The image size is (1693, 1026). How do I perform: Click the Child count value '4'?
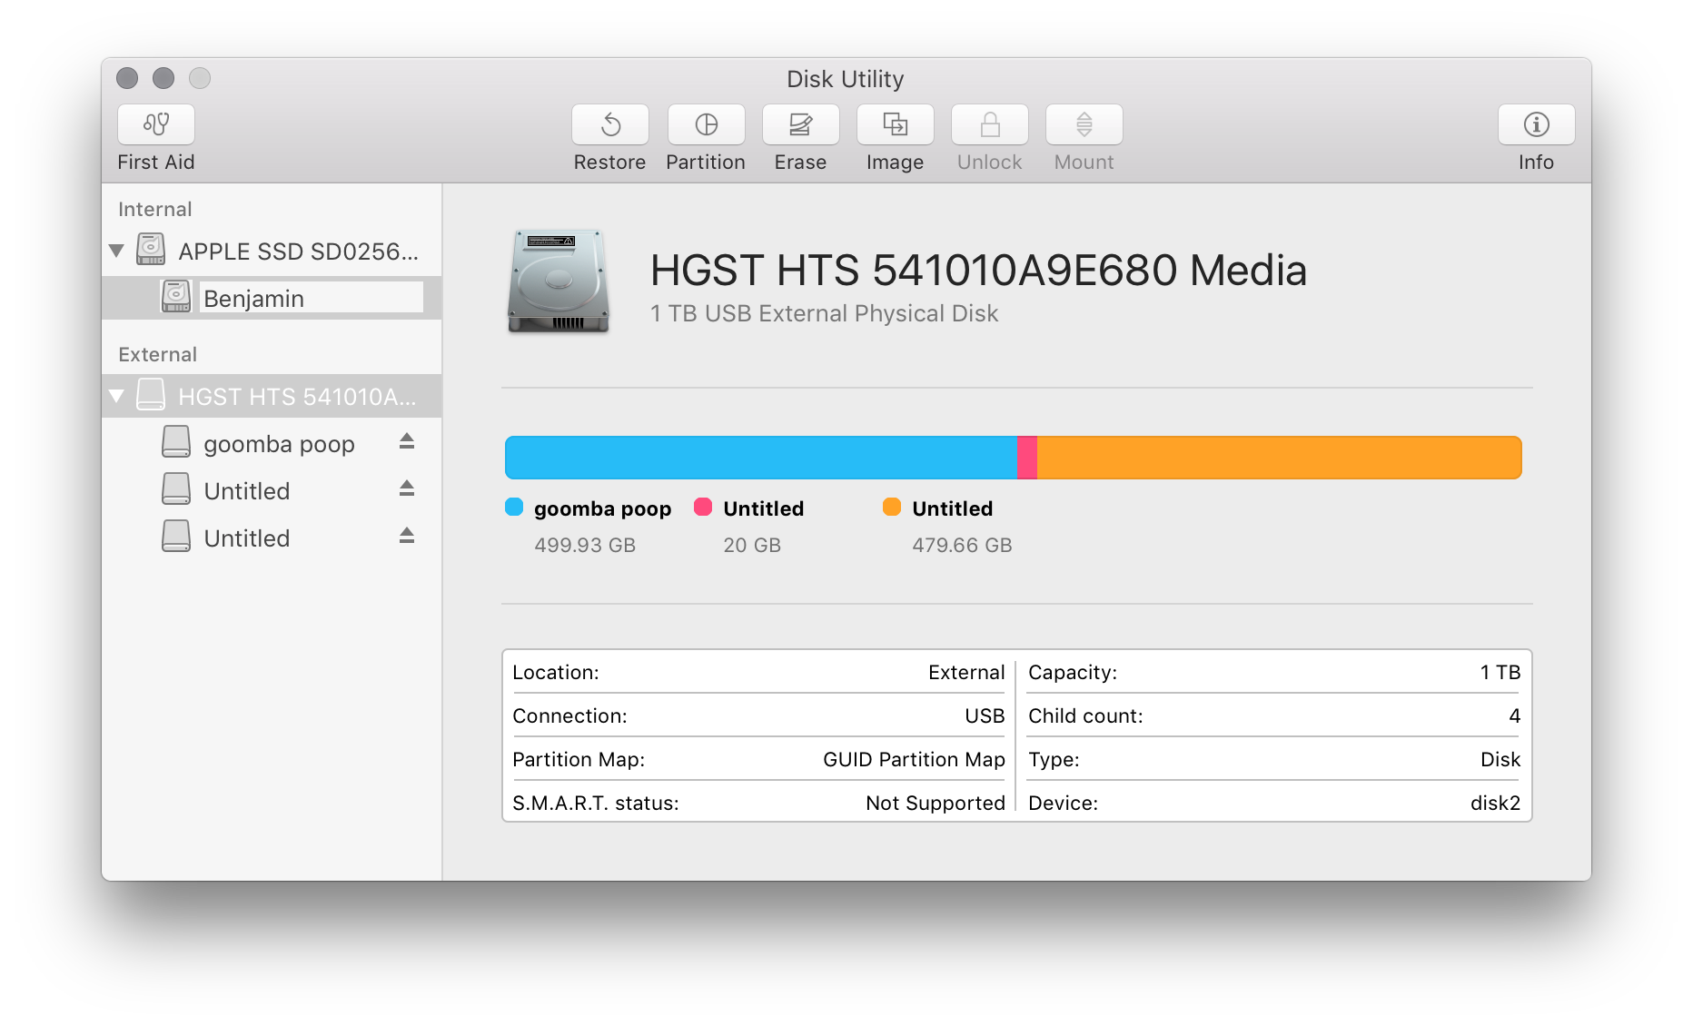(x=1515, y=715)
